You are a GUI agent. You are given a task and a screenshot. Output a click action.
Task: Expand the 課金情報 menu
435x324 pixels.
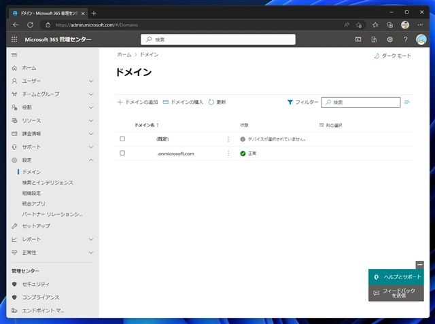pos(91,134)
